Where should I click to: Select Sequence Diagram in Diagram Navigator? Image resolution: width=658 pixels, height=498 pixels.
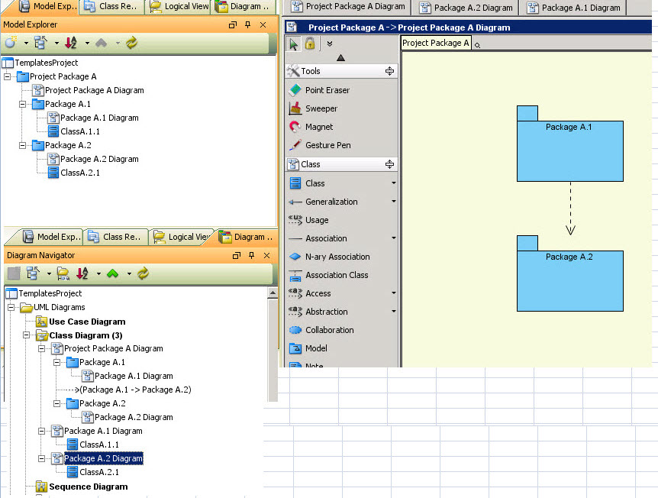coord(82,487)
